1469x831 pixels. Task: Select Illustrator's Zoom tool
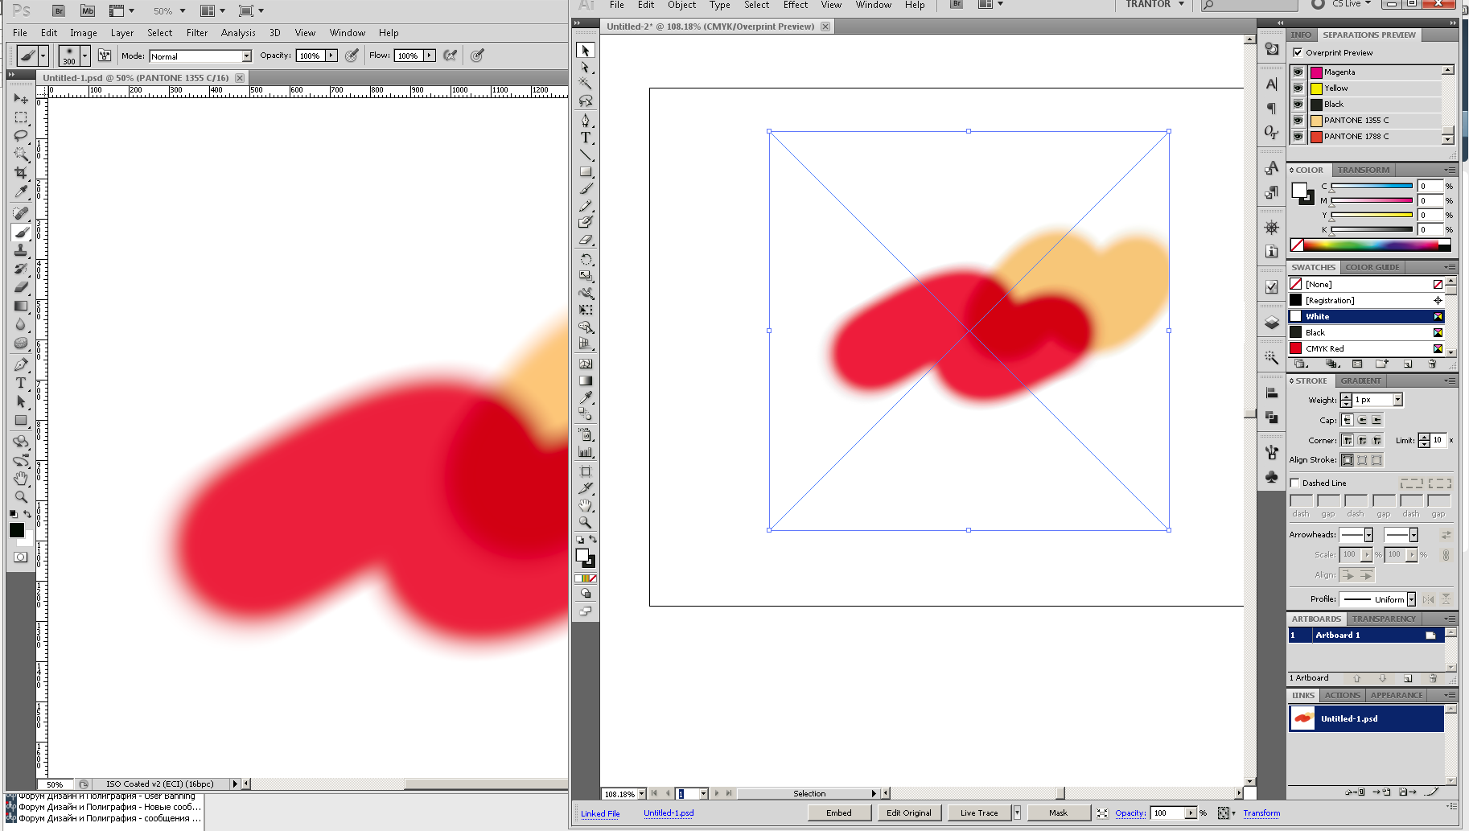(586, 522)
